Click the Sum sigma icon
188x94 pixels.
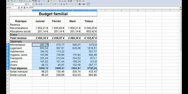point(25,8)
